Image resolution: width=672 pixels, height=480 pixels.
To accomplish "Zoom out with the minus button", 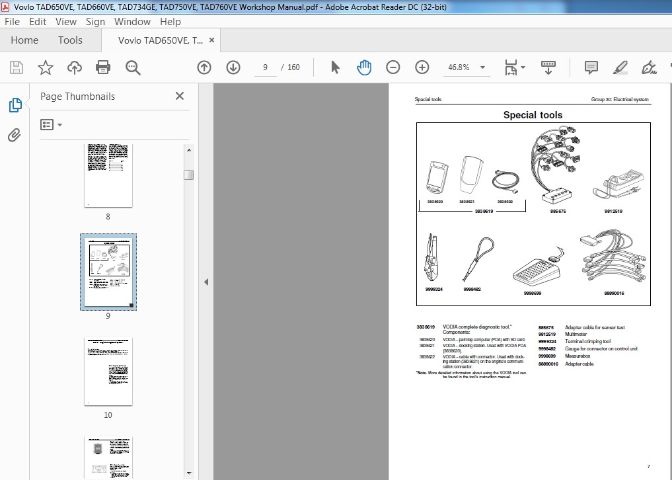I will 393,67.
